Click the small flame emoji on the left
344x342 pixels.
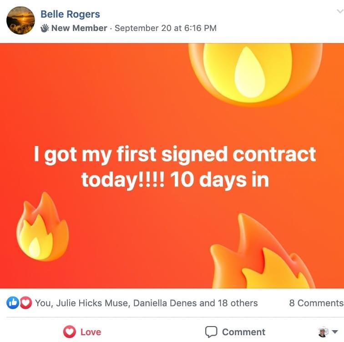pyautogui.click(x=43, y=226)
